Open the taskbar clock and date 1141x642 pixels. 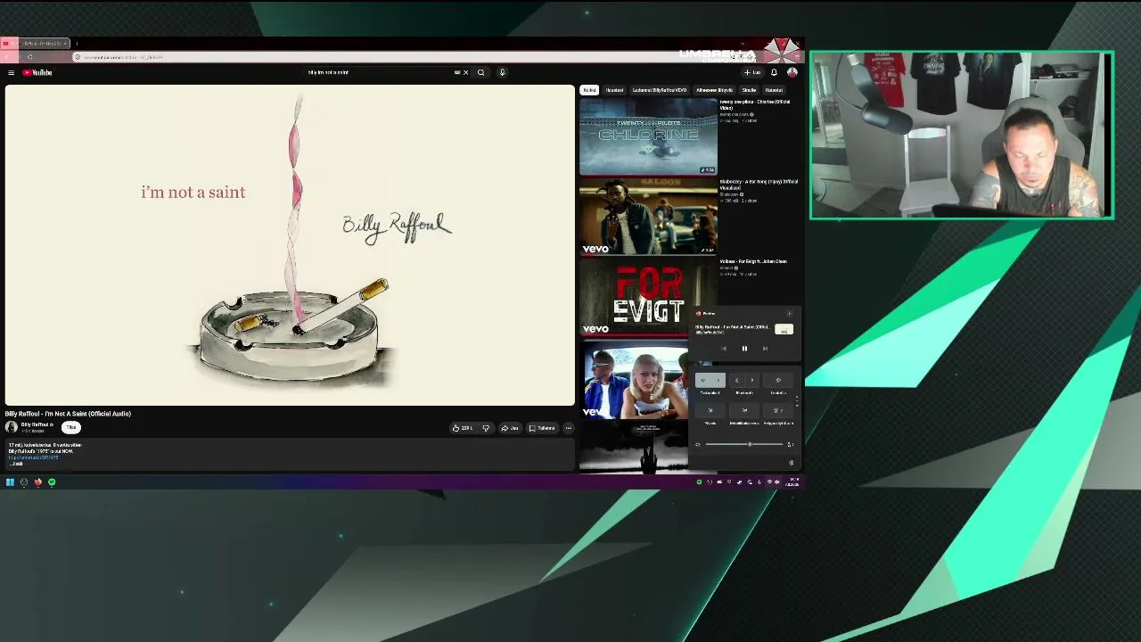792,482
